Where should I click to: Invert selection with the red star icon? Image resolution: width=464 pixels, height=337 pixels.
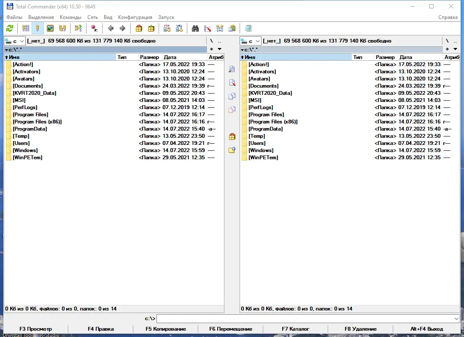(94, 28)
